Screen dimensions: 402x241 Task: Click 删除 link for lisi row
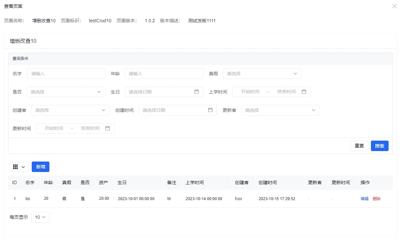pos(376,199)
